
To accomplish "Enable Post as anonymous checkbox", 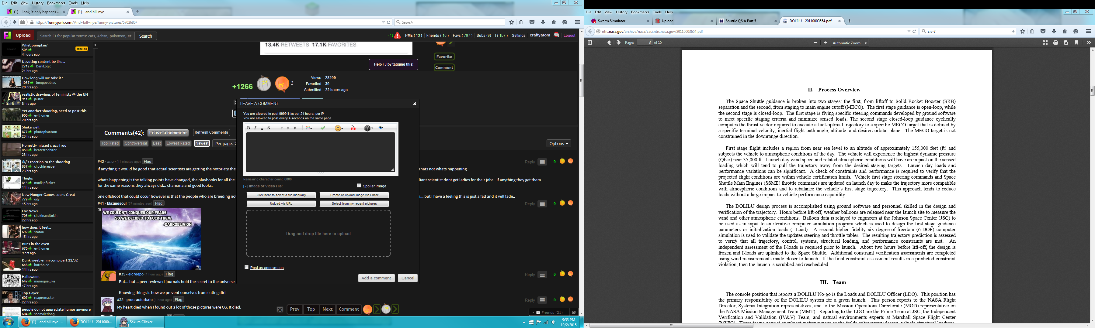I will pos(247,267).
